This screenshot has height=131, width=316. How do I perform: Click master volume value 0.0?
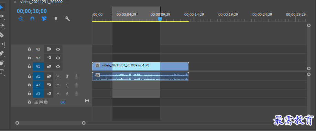(x=63, y=102)
